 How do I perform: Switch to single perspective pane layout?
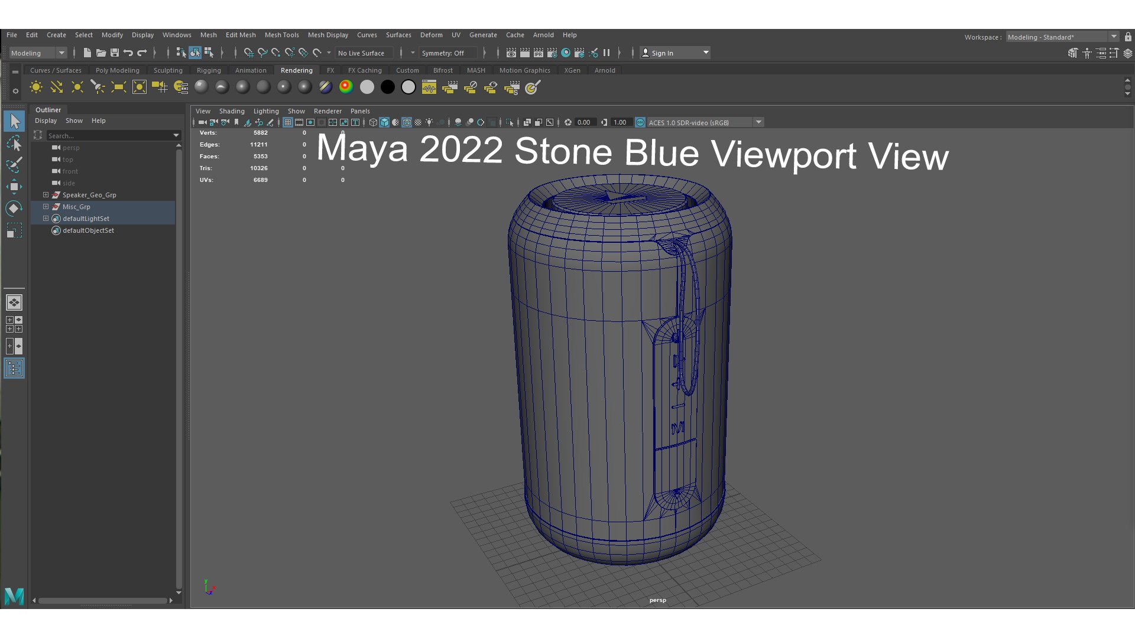point(14,302)
